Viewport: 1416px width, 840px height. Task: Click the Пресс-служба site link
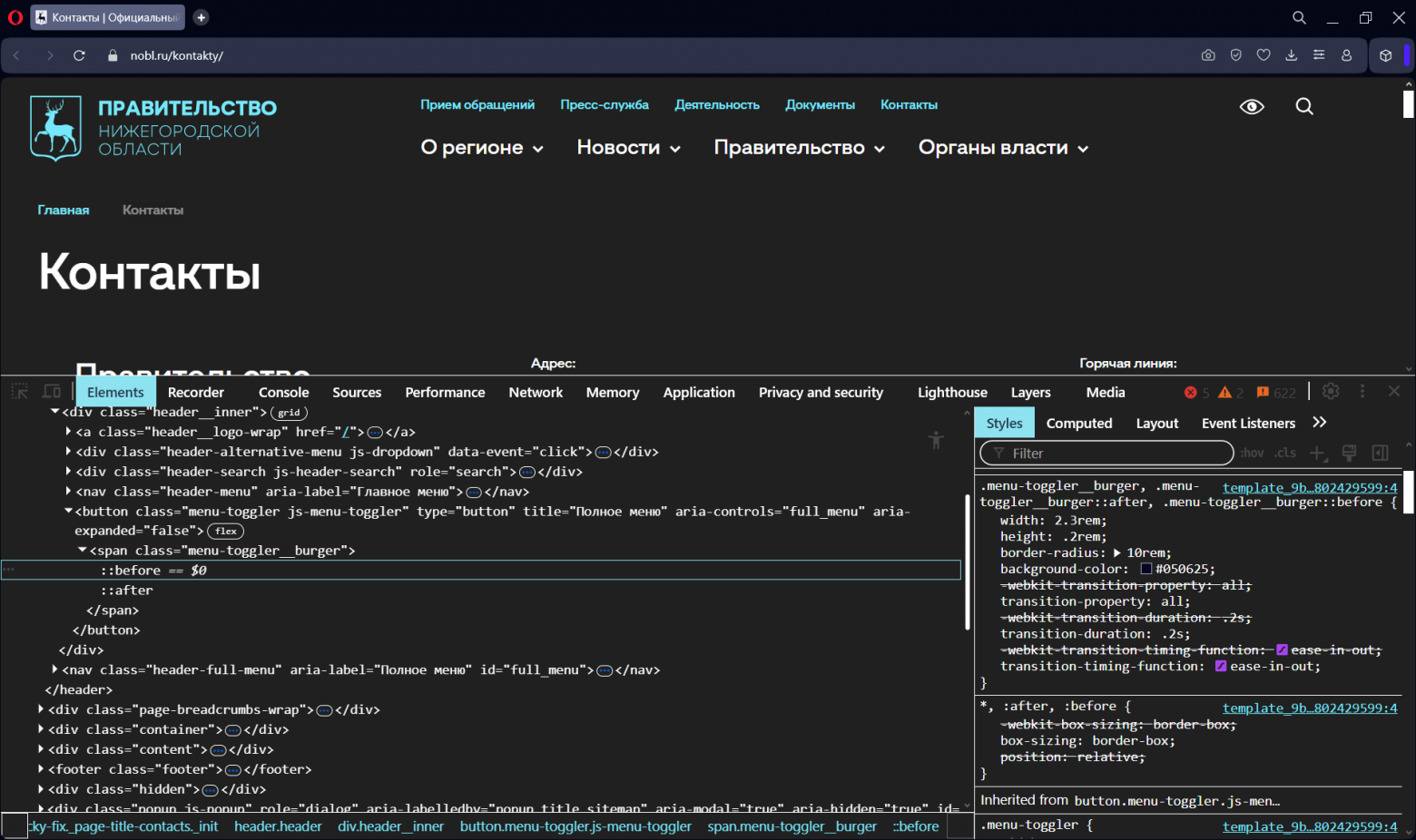pos(605,104)
